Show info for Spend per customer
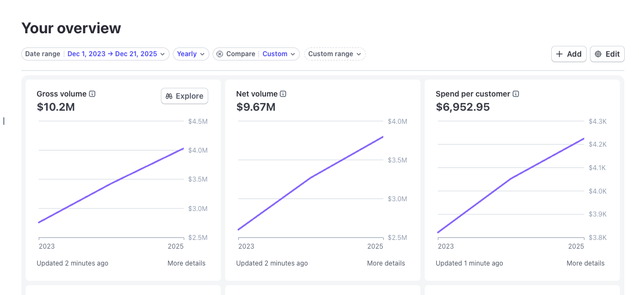The height and width of the screenshot is (295, 639). pos(516,94)
